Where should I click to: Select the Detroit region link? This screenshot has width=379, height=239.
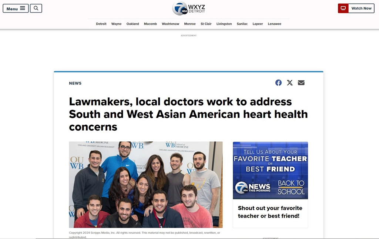(x=101, y=24)
